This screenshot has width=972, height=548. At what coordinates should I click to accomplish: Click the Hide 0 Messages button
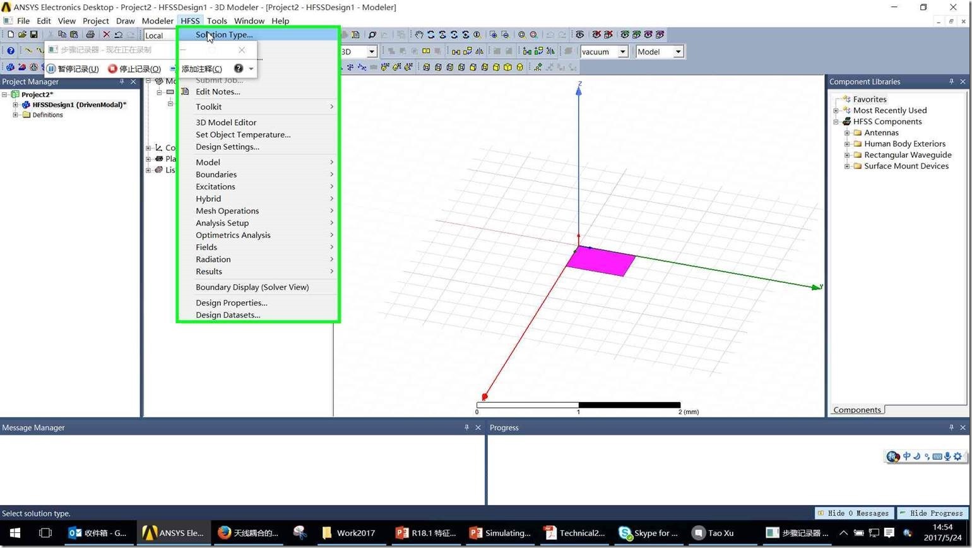tap(853, 513)
